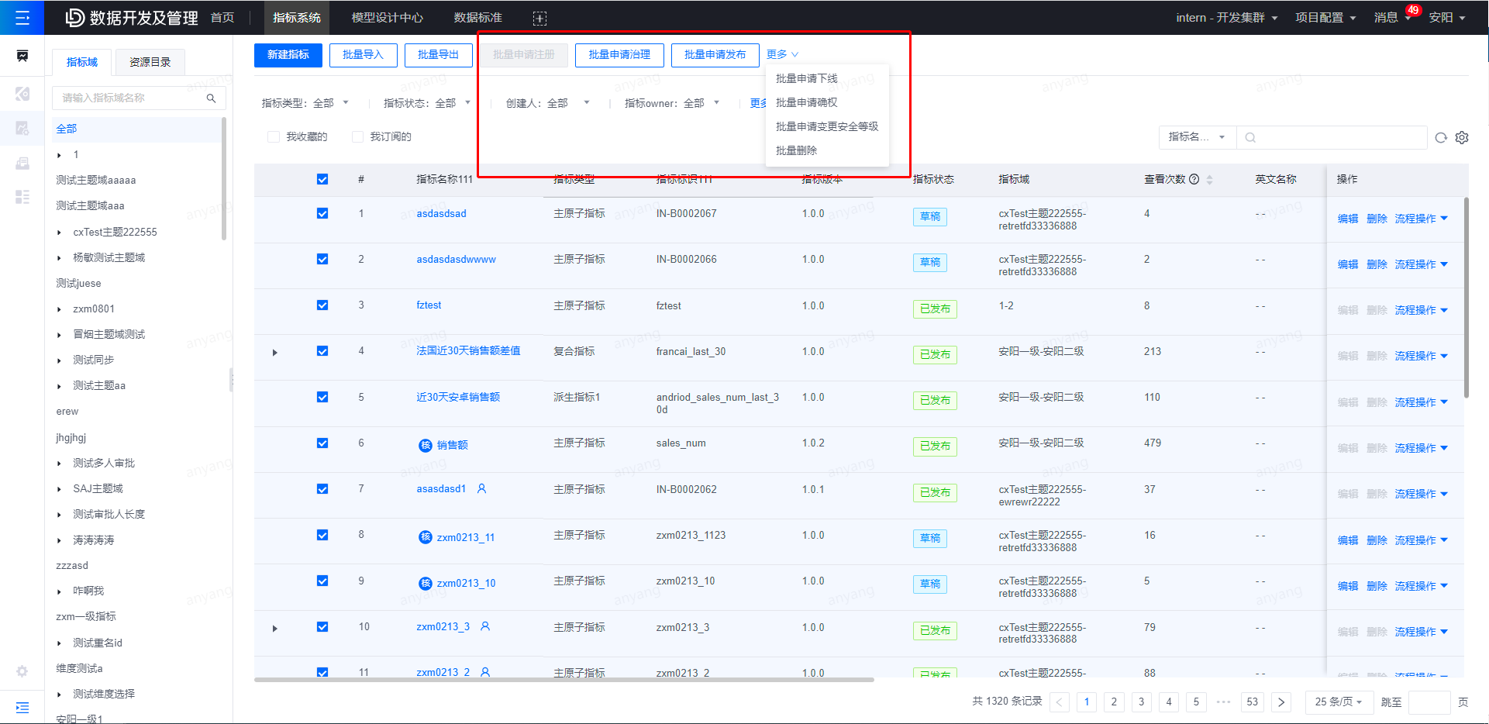The height and width of the screenshot is (724, 1489).
Task: Switch to the 资源目录 tab
Action: tap(150, 61)
